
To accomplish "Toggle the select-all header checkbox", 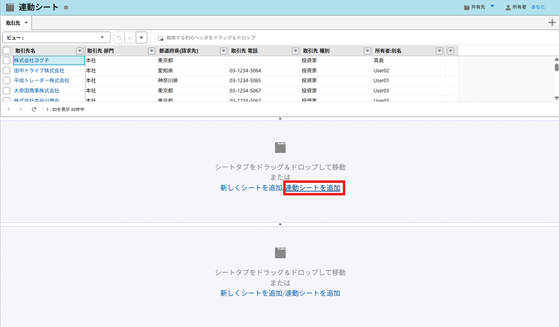I will pos(6,51).
